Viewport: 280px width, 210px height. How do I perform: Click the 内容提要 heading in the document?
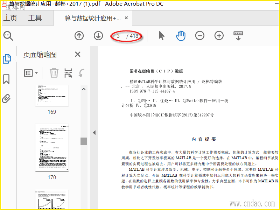[204, 139]
